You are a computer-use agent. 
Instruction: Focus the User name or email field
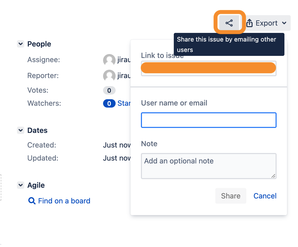pos(208,120)
